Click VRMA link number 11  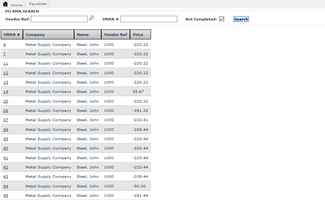tap(6, 63)
